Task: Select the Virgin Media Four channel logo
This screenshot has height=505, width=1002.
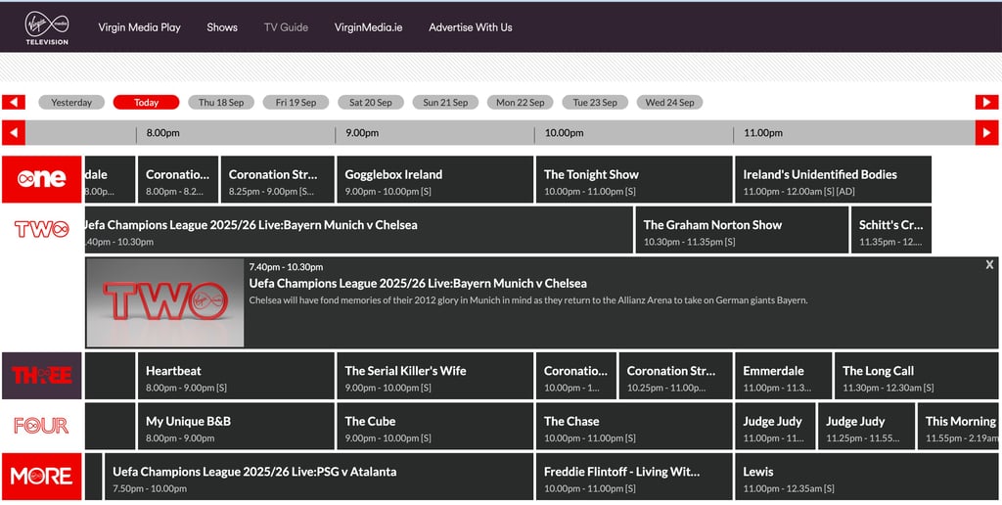Action: [41, 426]
